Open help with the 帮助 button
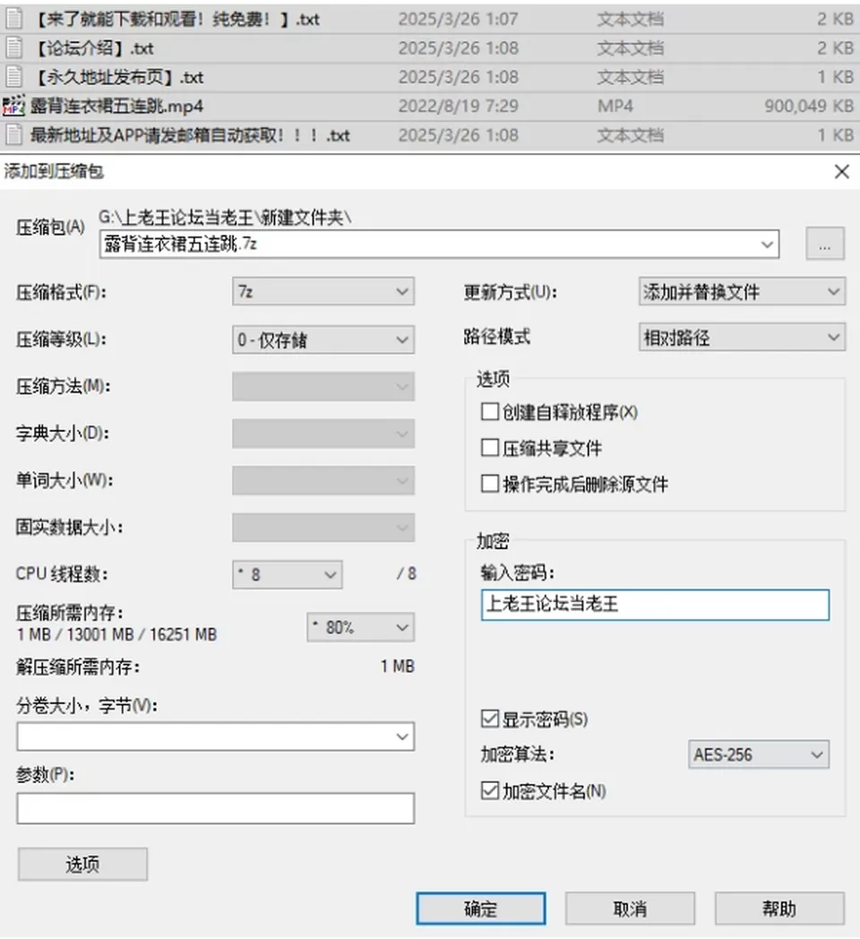The height and width of the screenshot is (939, 860). (x=779, y=909)
